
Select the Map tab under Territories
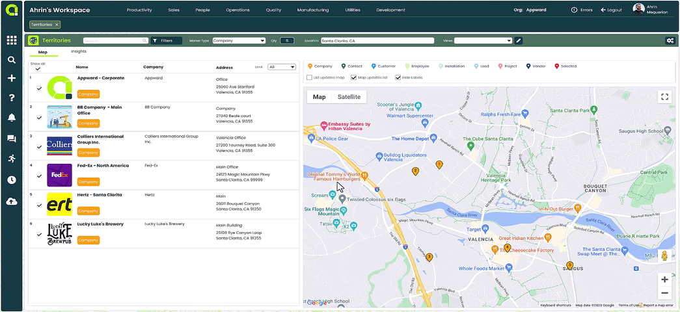[43, 52]
